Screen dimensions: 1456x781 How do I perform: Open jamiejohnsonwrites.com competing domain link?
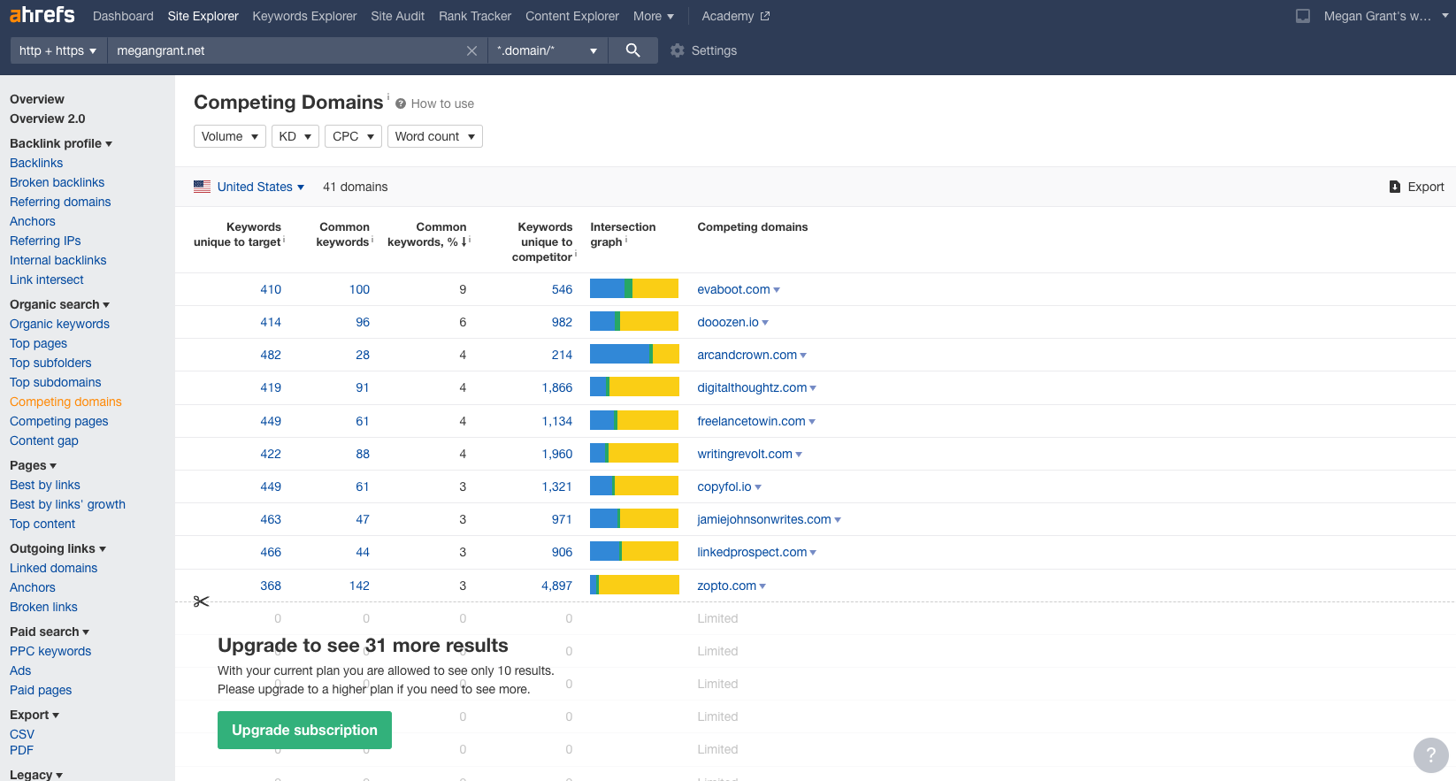(x=764, y=519)
